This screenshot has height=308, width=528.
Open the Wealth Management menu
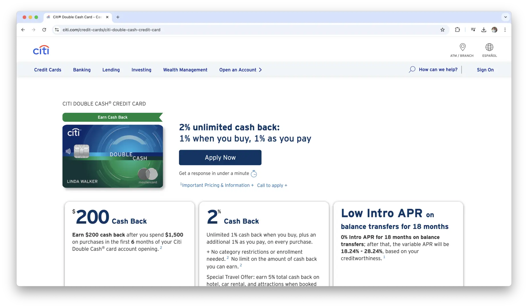pos(185,70)
